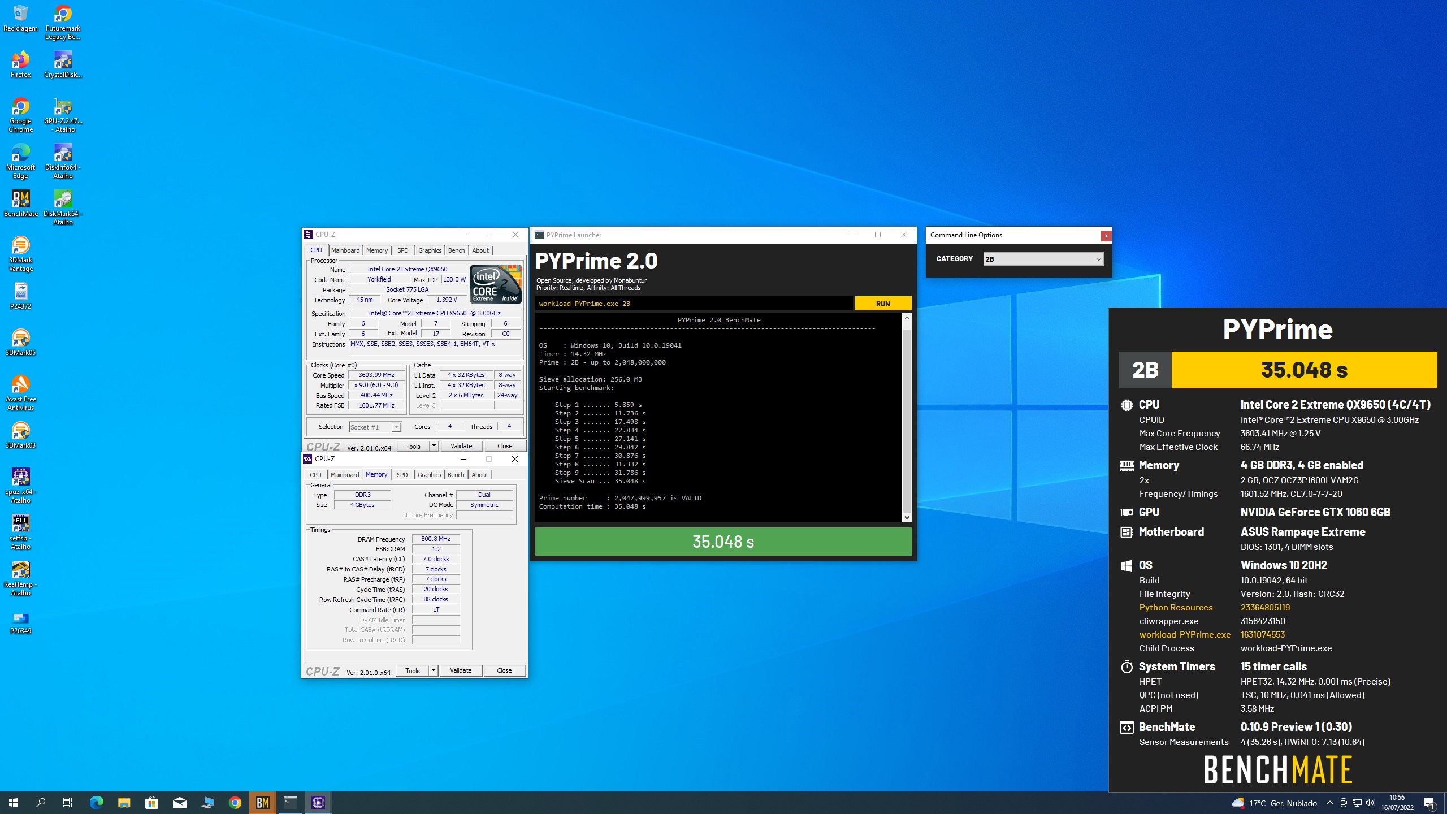Click Tools button in upper CPU-Z window
The image size is (1447, 814).
tap(413, 446)
